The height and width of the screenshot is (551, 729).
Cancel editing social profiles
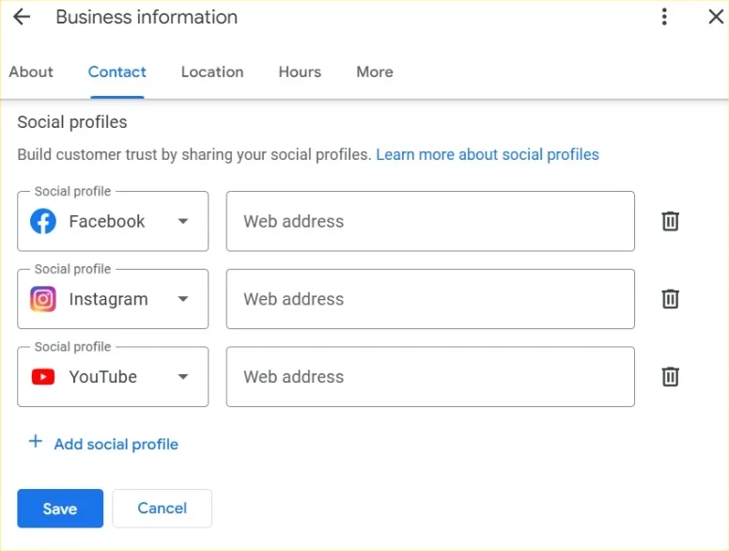pyautogui.click(x=163, y=508)
